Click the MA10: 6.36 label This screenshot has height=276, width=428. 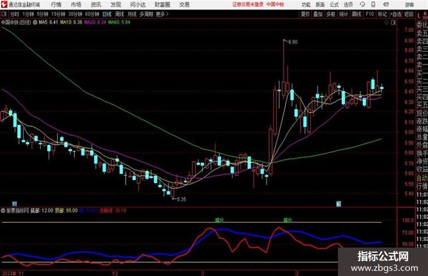71,22
